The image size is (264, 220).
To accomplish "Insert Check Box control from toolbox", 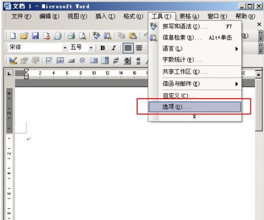I will [x=49, y=61].
